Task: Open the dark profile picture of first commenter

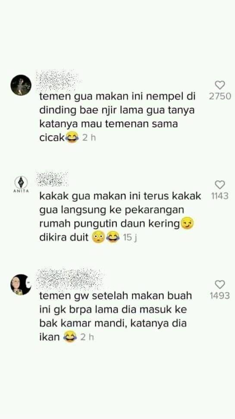Action: (x=21, y=85)
